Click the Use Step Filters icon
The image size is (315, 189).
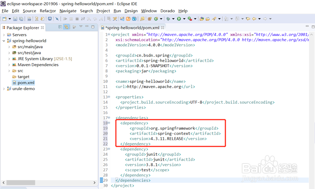(x=115, y=19)
